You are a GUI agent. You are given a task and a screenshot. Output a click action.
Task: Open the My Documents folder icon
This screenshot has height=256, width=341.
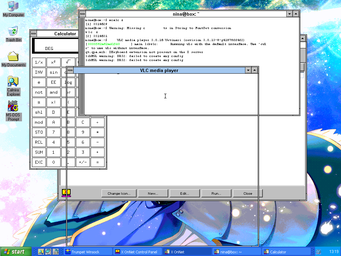click(13, 58)
